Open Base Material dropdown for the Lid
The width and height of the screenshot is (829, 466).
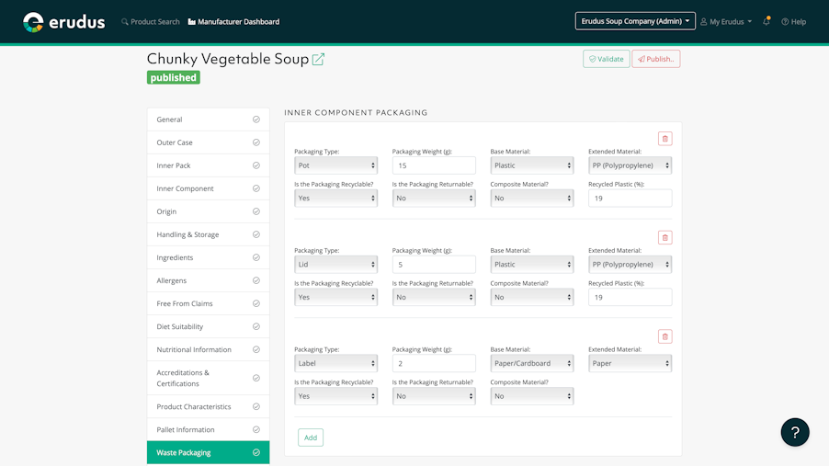[x=532, y=265]
